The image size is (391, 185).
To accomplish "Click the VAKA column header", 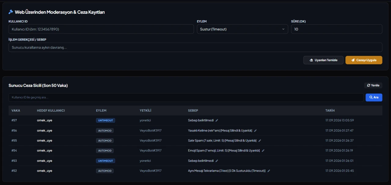I will click(16, 110).
